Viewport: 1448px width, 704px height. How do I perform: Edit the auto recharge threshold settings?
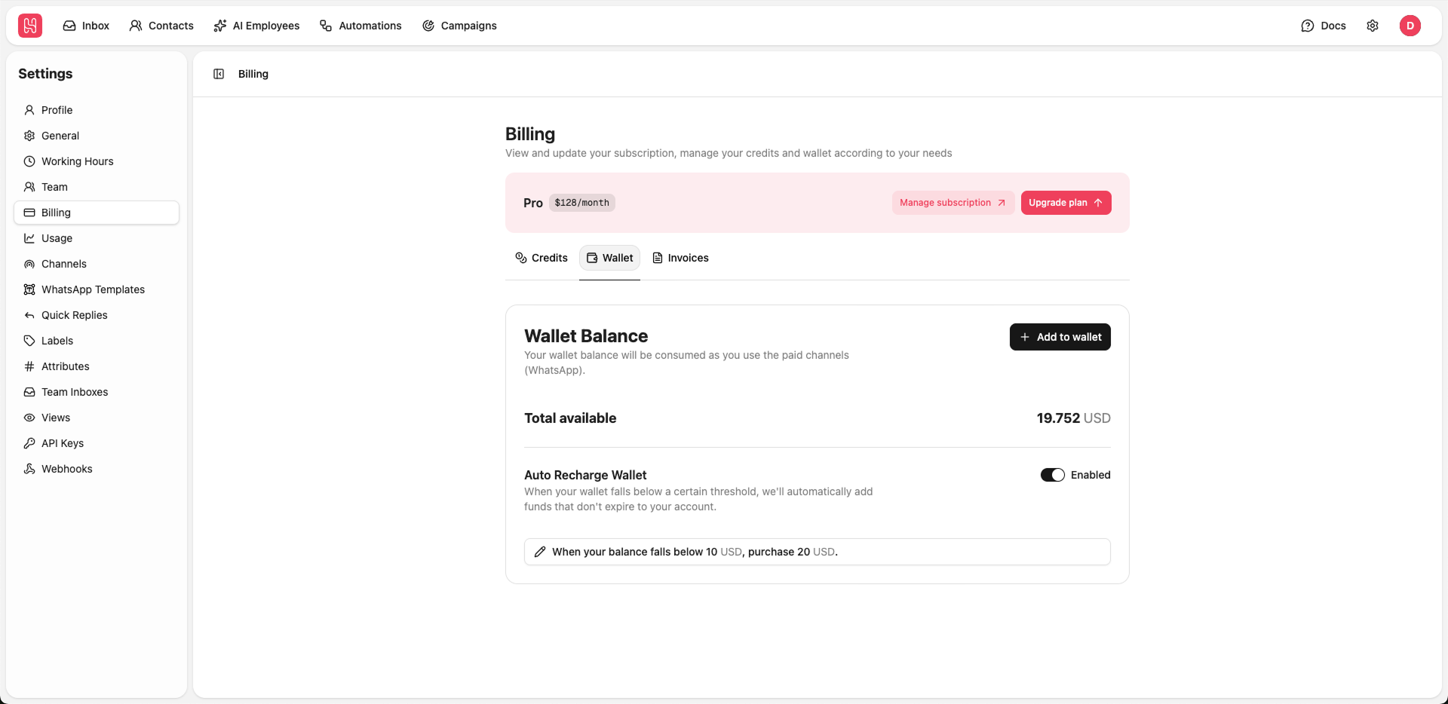(540, 551)
